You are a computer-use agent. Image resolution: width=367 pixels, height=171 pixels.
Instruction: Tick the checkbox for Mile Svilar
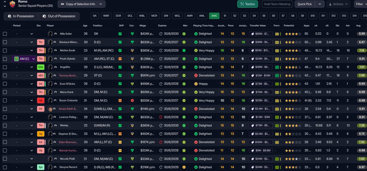click(x=5, y=34)
